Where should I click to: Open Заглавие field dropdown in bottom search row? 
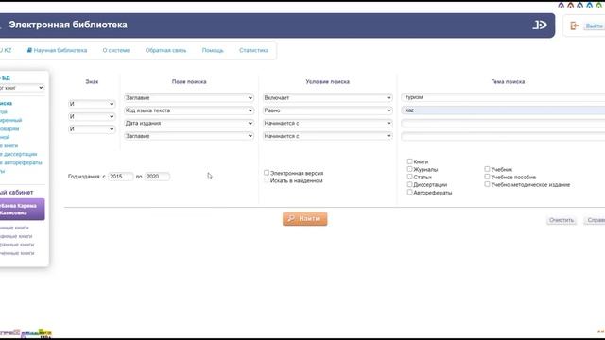(189, 136)
